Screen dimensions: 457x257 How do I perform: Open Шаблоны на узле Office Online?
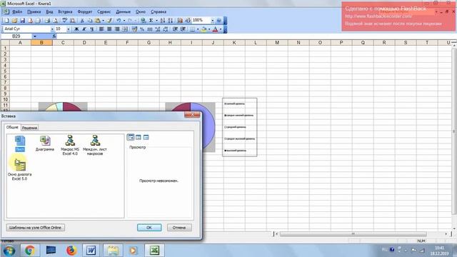[x=35, y=228]
